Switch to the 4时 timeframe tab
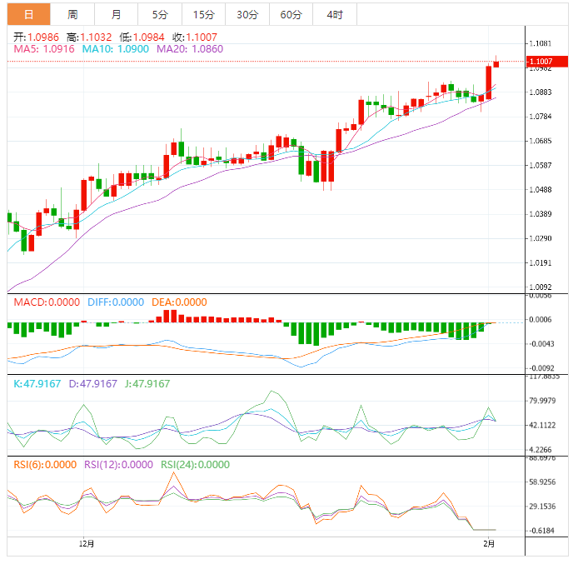 (335, 14)
